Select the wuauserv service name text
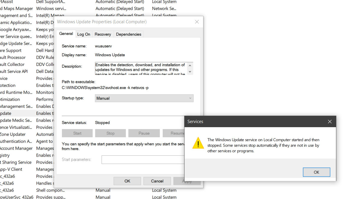The width and height of the screenshot is (349, 199). 103,46
